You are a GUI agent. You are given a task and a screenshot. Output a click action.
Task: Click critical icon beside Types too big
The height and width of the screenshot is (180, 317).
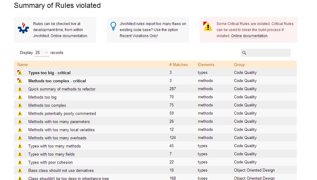20,73
